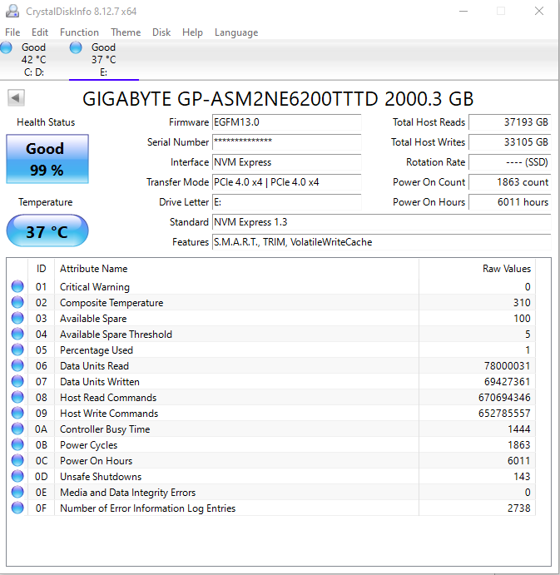The height and width of the screenshot is (575, 560).
Task: Open the Disk menu
Action: pos(161,32)
